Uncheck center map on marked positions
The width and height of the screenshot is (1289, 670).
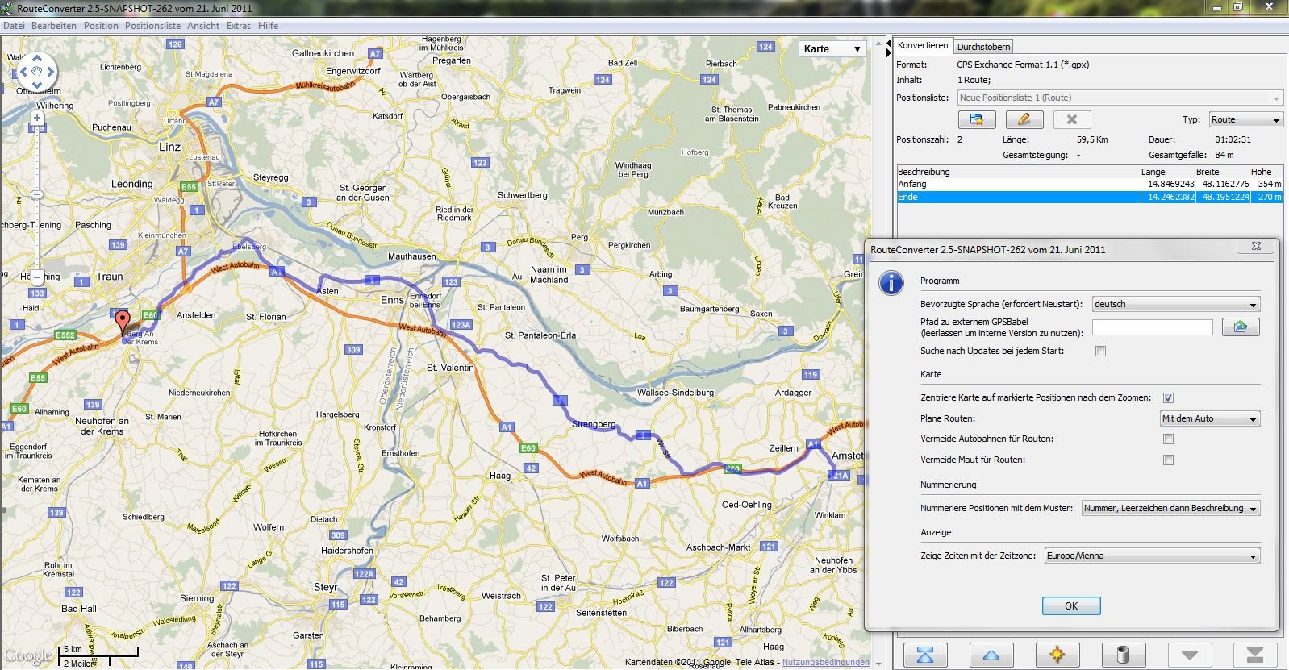(x=1168, y=397)
